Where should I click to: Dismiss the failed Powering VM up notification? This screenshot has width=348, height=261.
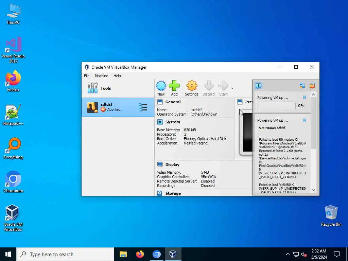pos(304,120)
